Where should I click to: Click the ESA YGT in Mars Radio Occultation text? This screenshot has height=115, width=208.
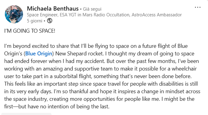tap(94, 15)
